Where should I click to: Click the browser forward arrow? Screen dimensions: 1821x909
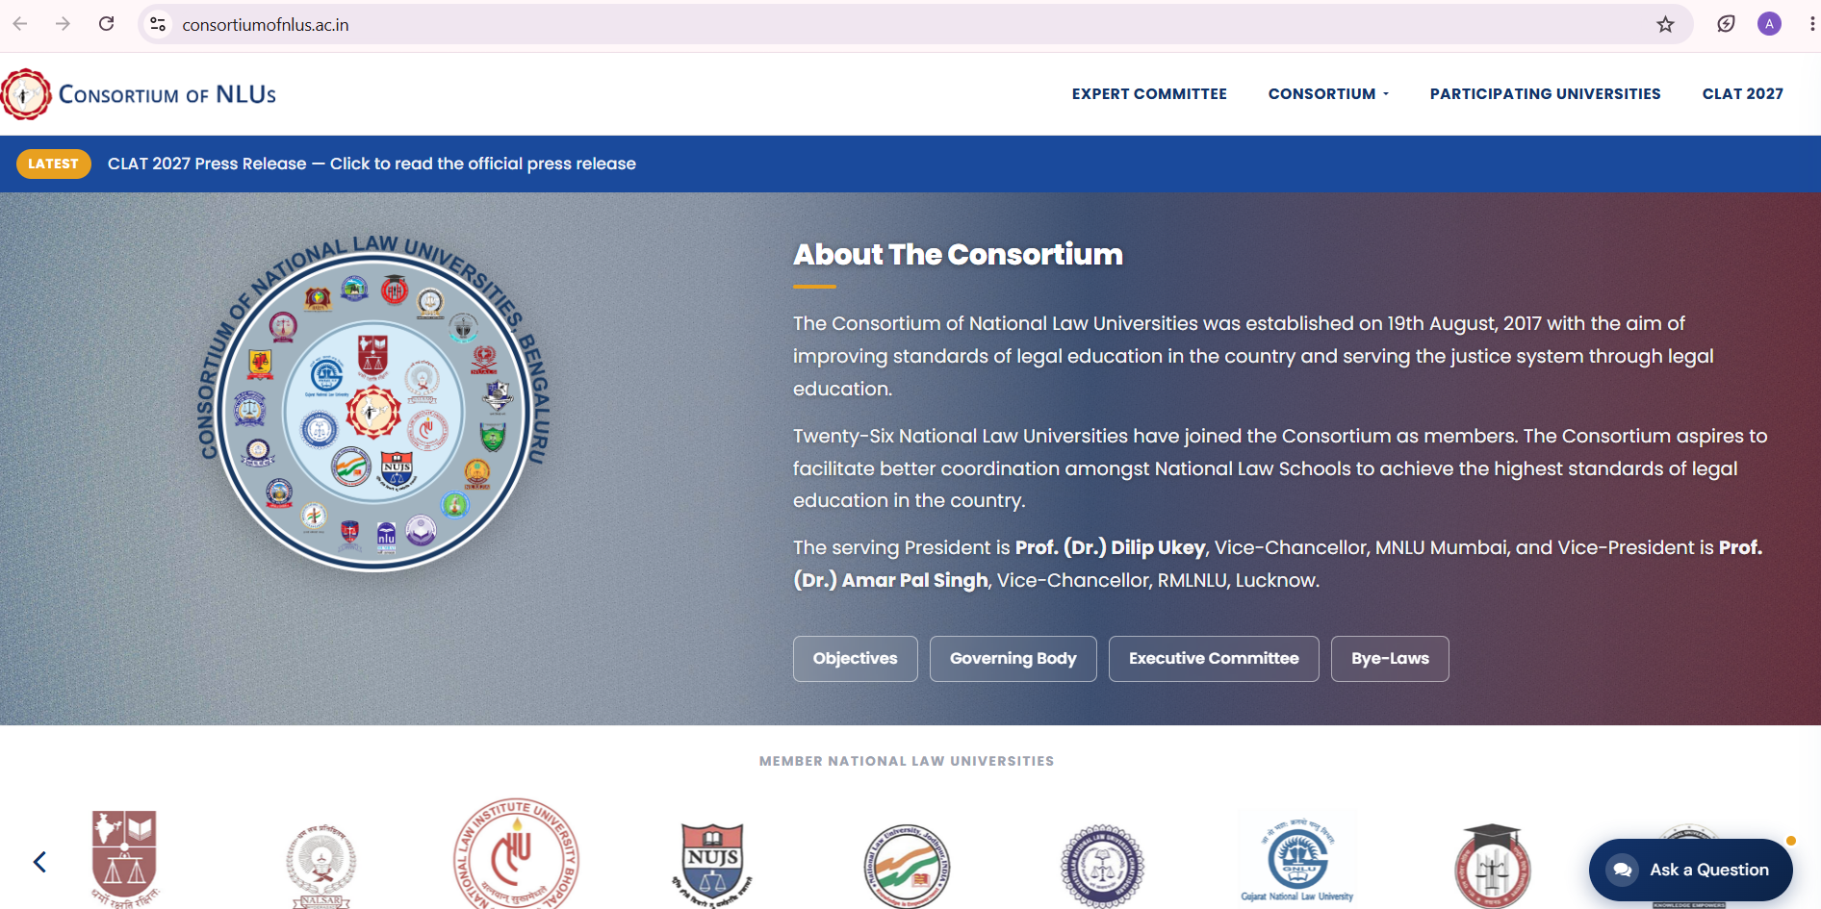[x=64, y=24]
